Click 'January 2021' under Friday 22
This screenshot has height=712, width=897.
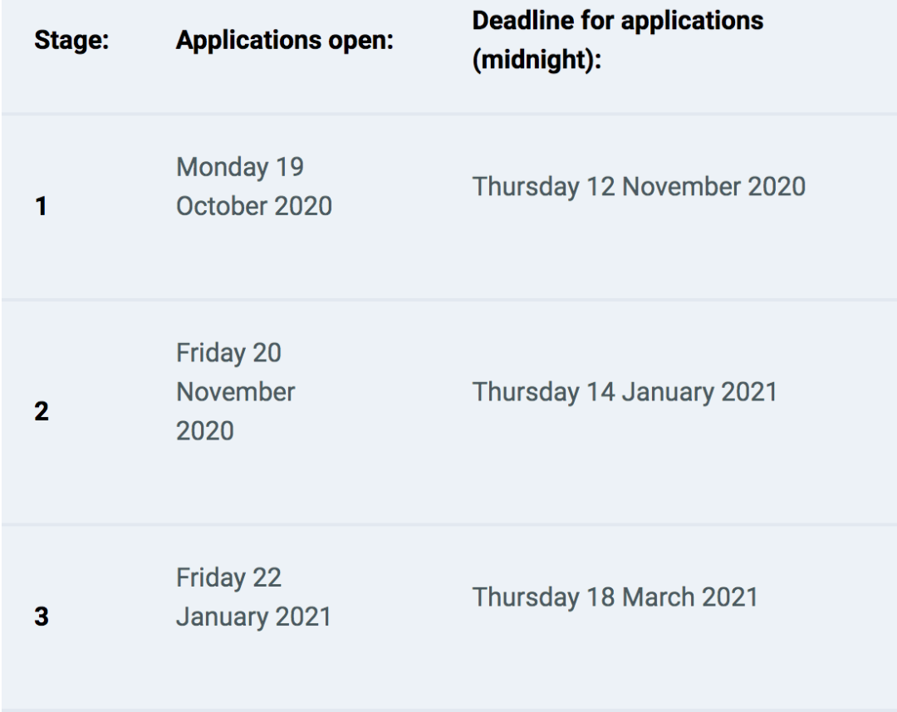point(254,616)
